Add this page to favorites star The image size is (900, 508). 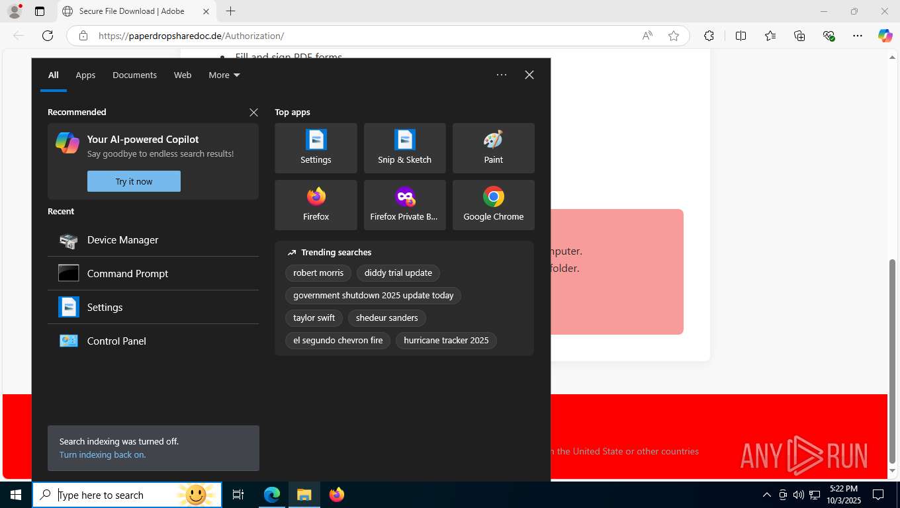(x=674, y=36)
